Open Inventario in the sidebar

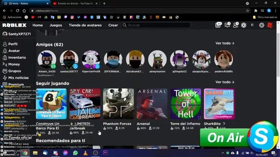point(14,58)
